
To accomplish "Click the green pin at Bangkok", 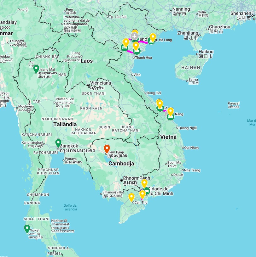I will 58,143.
